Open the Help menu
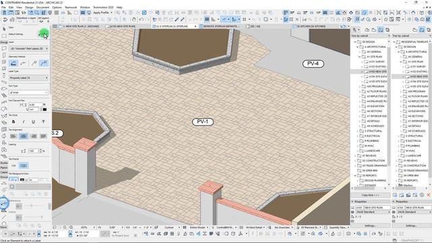This screenshot has height=243, width=432. point(119,7)
